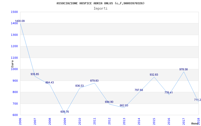Select the 797.68 data label
The height and width of the screenshot is (126, 201).
click(139, 90)
